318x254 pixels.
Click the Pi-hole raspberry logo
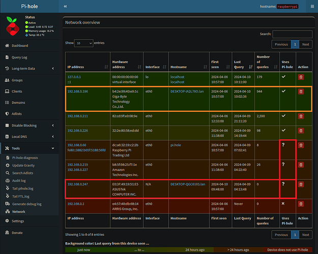coord(12,27)
